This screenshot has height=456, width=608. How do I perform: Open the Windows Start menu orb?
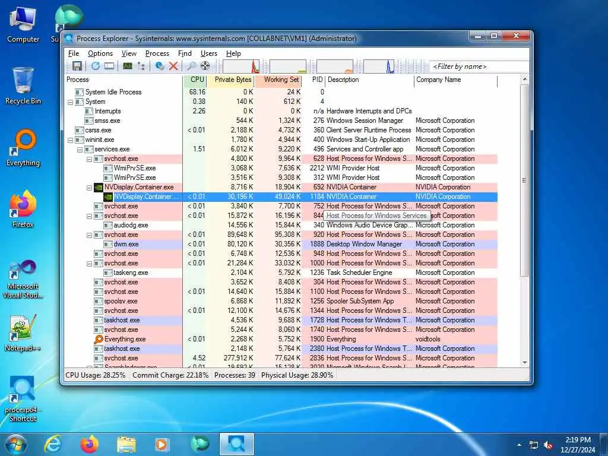[x=16, y=444]
